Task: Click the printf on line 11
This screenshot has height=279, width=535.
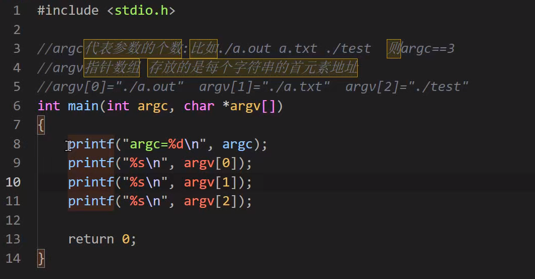Action: tap(91, 201)
